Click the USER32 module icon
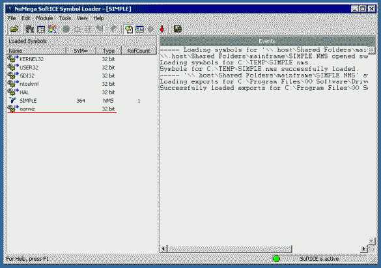 click(x=13, y=67)
